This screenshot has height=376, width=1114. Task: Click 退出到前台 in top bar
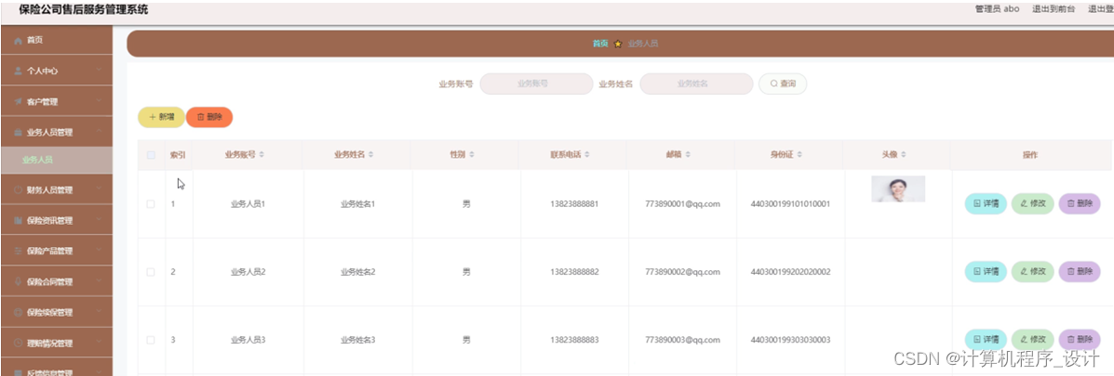[1053, 9]
